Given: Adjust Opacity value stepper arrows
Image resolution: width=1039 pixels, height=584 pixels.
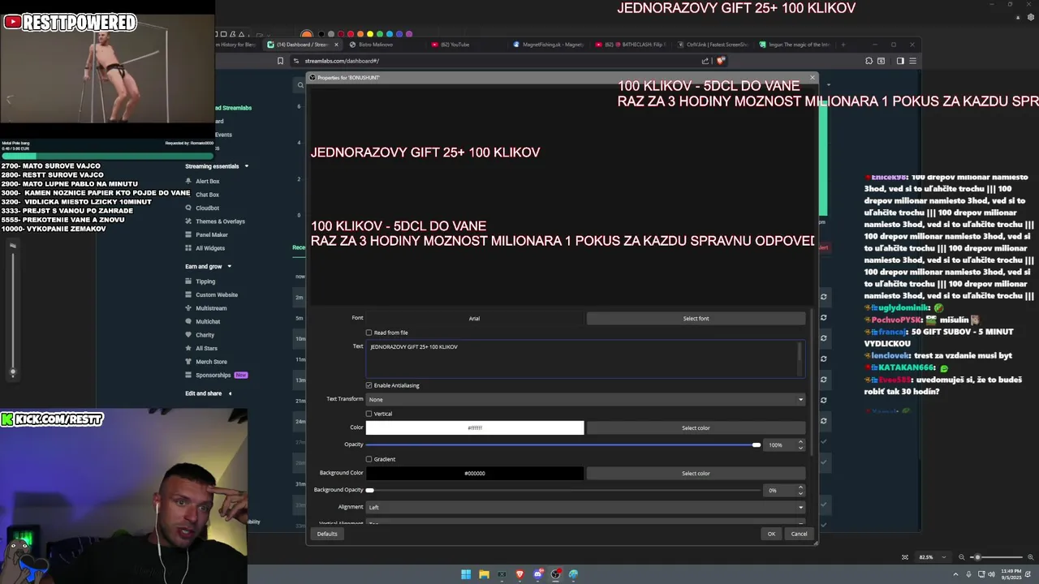Looking at the screenshot, I should (800, 444).
